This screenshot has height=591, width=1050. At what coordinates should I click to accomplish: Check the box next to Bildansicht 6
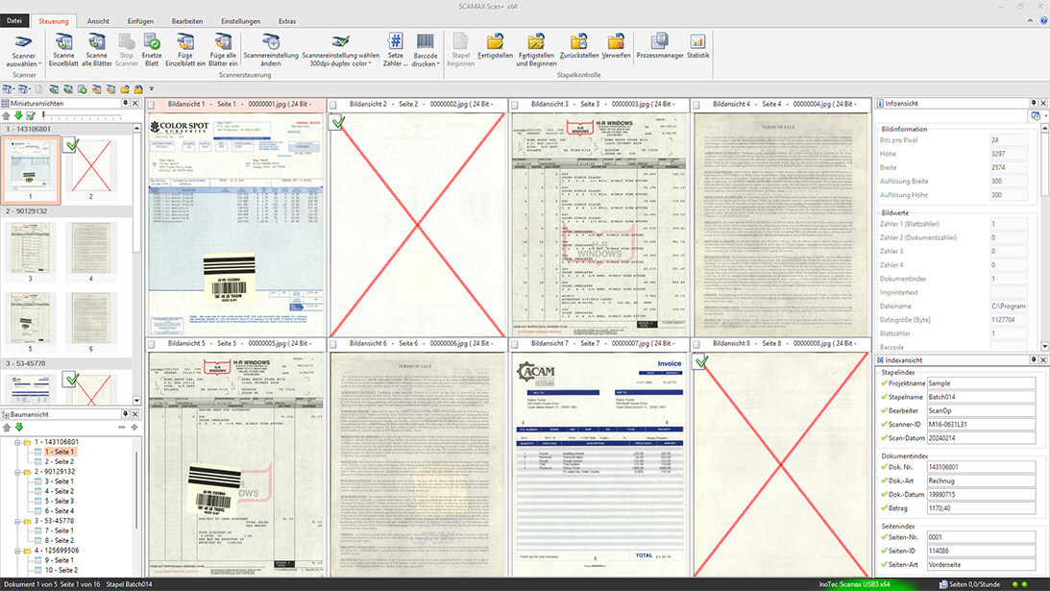tap(335, 343)
